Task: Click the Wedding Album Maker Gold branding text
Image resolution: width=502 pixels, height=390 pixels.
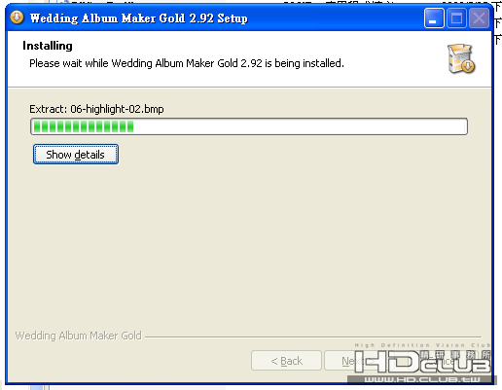Action: (79, 336)
